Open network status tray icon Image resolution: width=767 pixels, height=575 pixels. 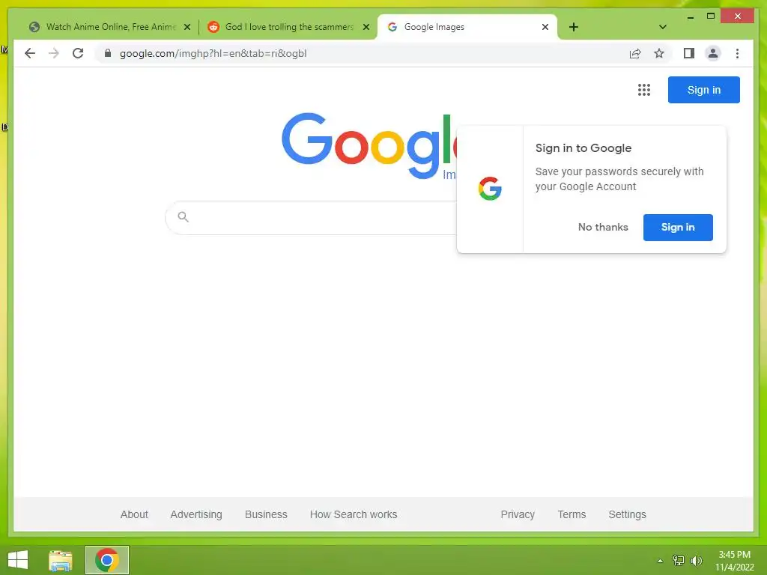(x=679, y=560)
